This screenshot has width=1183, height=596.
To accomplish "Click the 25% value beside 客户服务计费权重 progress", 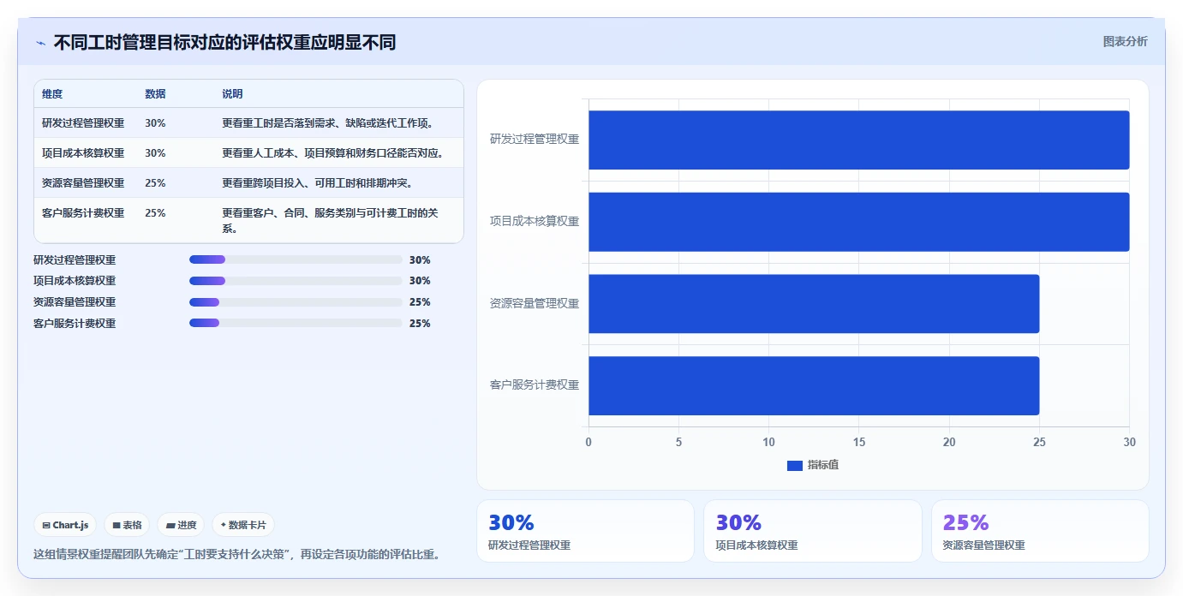I will (x=420, y=324).
